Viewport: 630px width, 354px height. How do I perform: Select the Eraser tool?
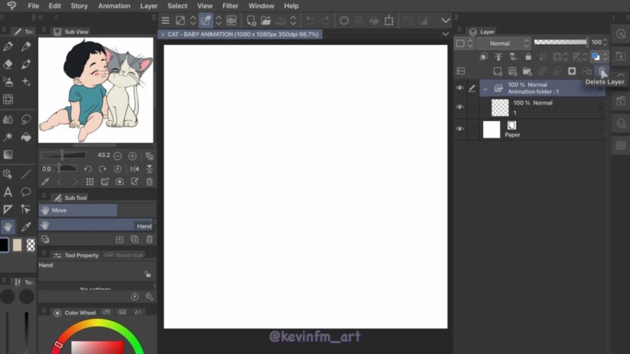pyautogui.click(x=8, y=64)
